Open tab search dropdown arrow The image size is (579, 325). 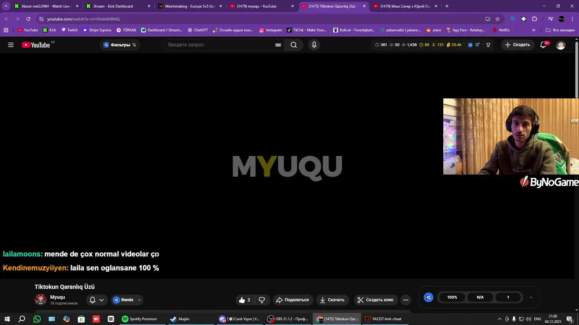[6, 6]
